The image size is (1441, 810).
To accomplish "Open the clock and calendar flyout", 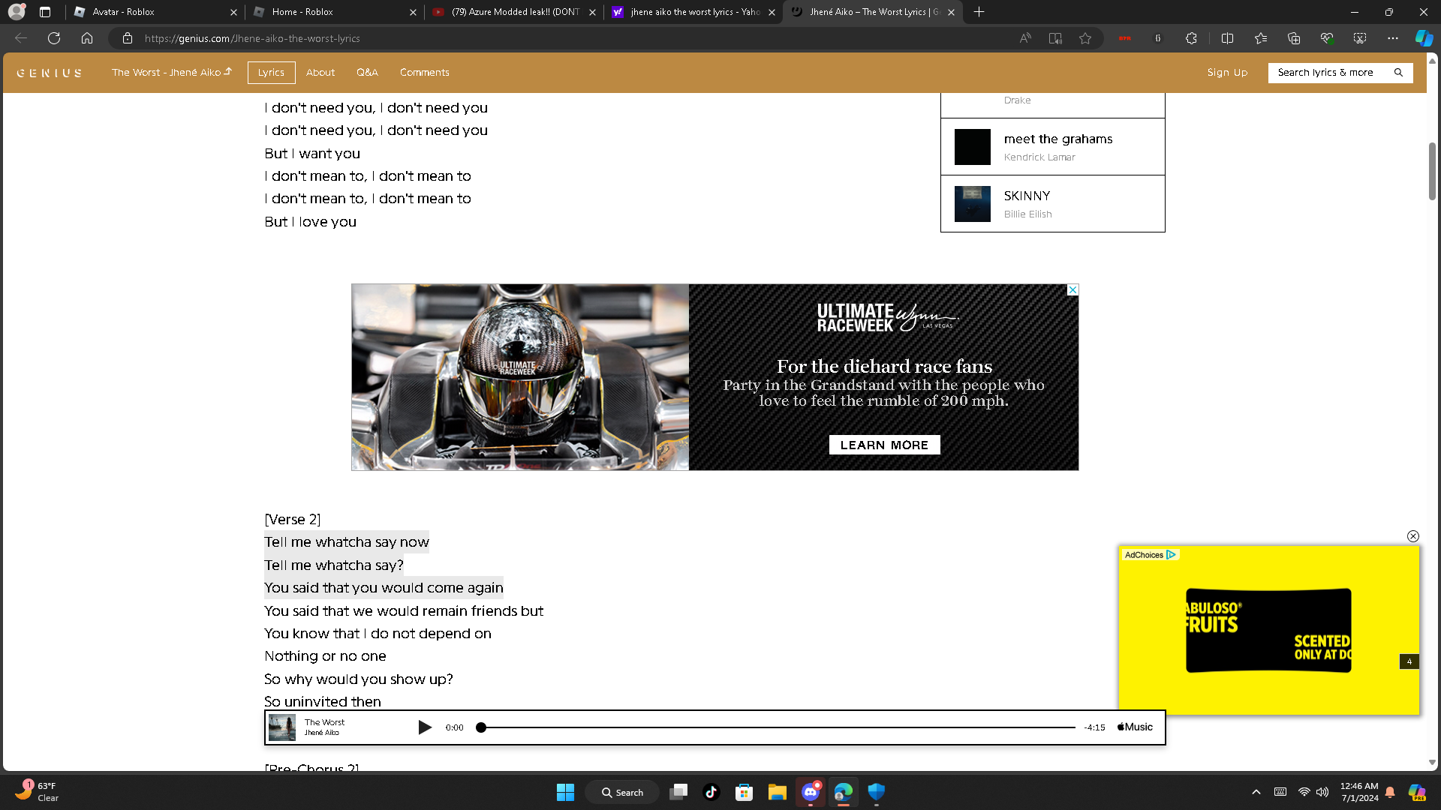I will click(x=1359, y=792).
